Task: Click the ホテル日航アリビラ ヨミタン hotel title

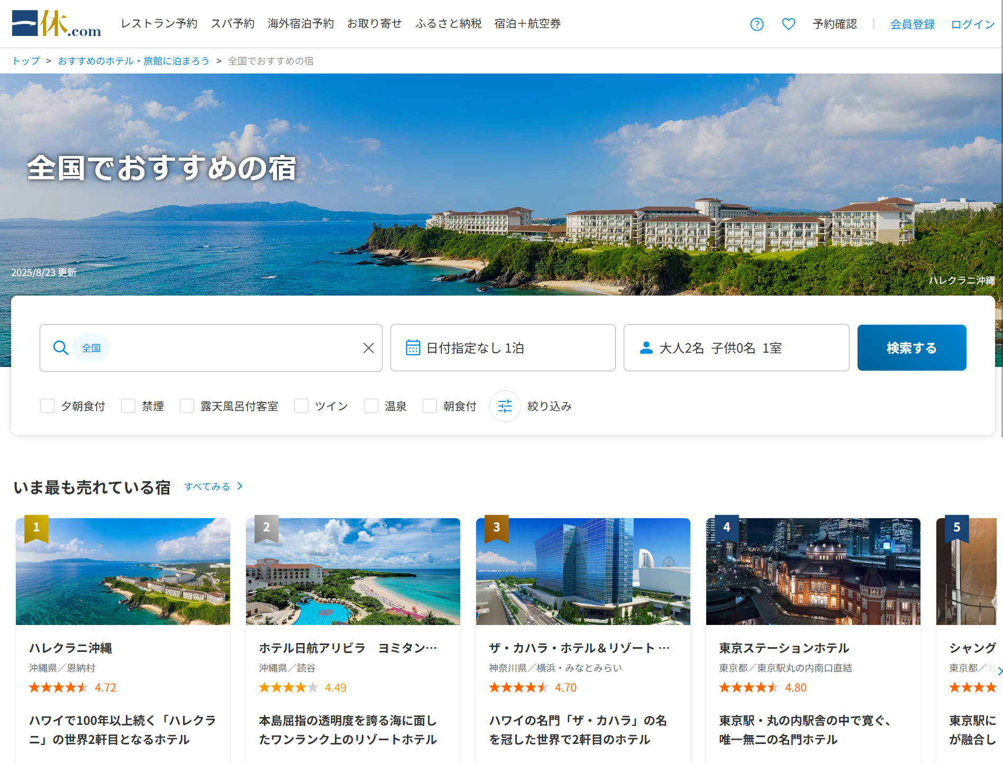Action: (x=348, y=648)
